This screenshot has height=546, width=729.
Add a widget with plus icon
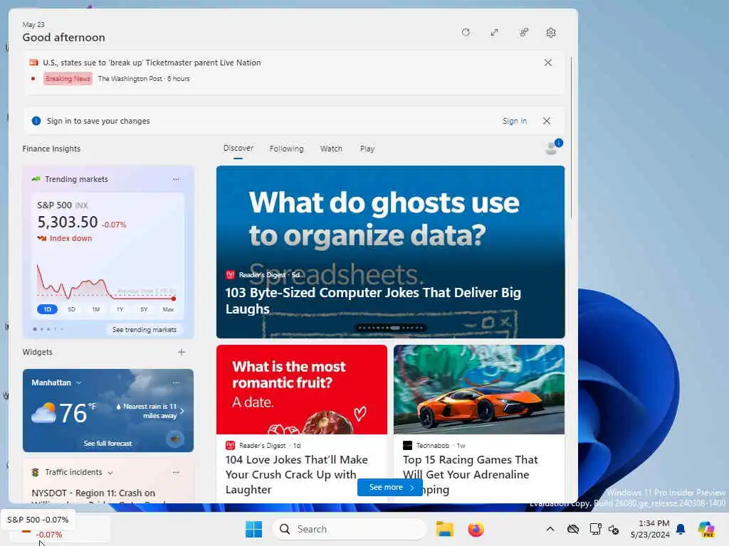pyautogui.click(x=182, y=352)
